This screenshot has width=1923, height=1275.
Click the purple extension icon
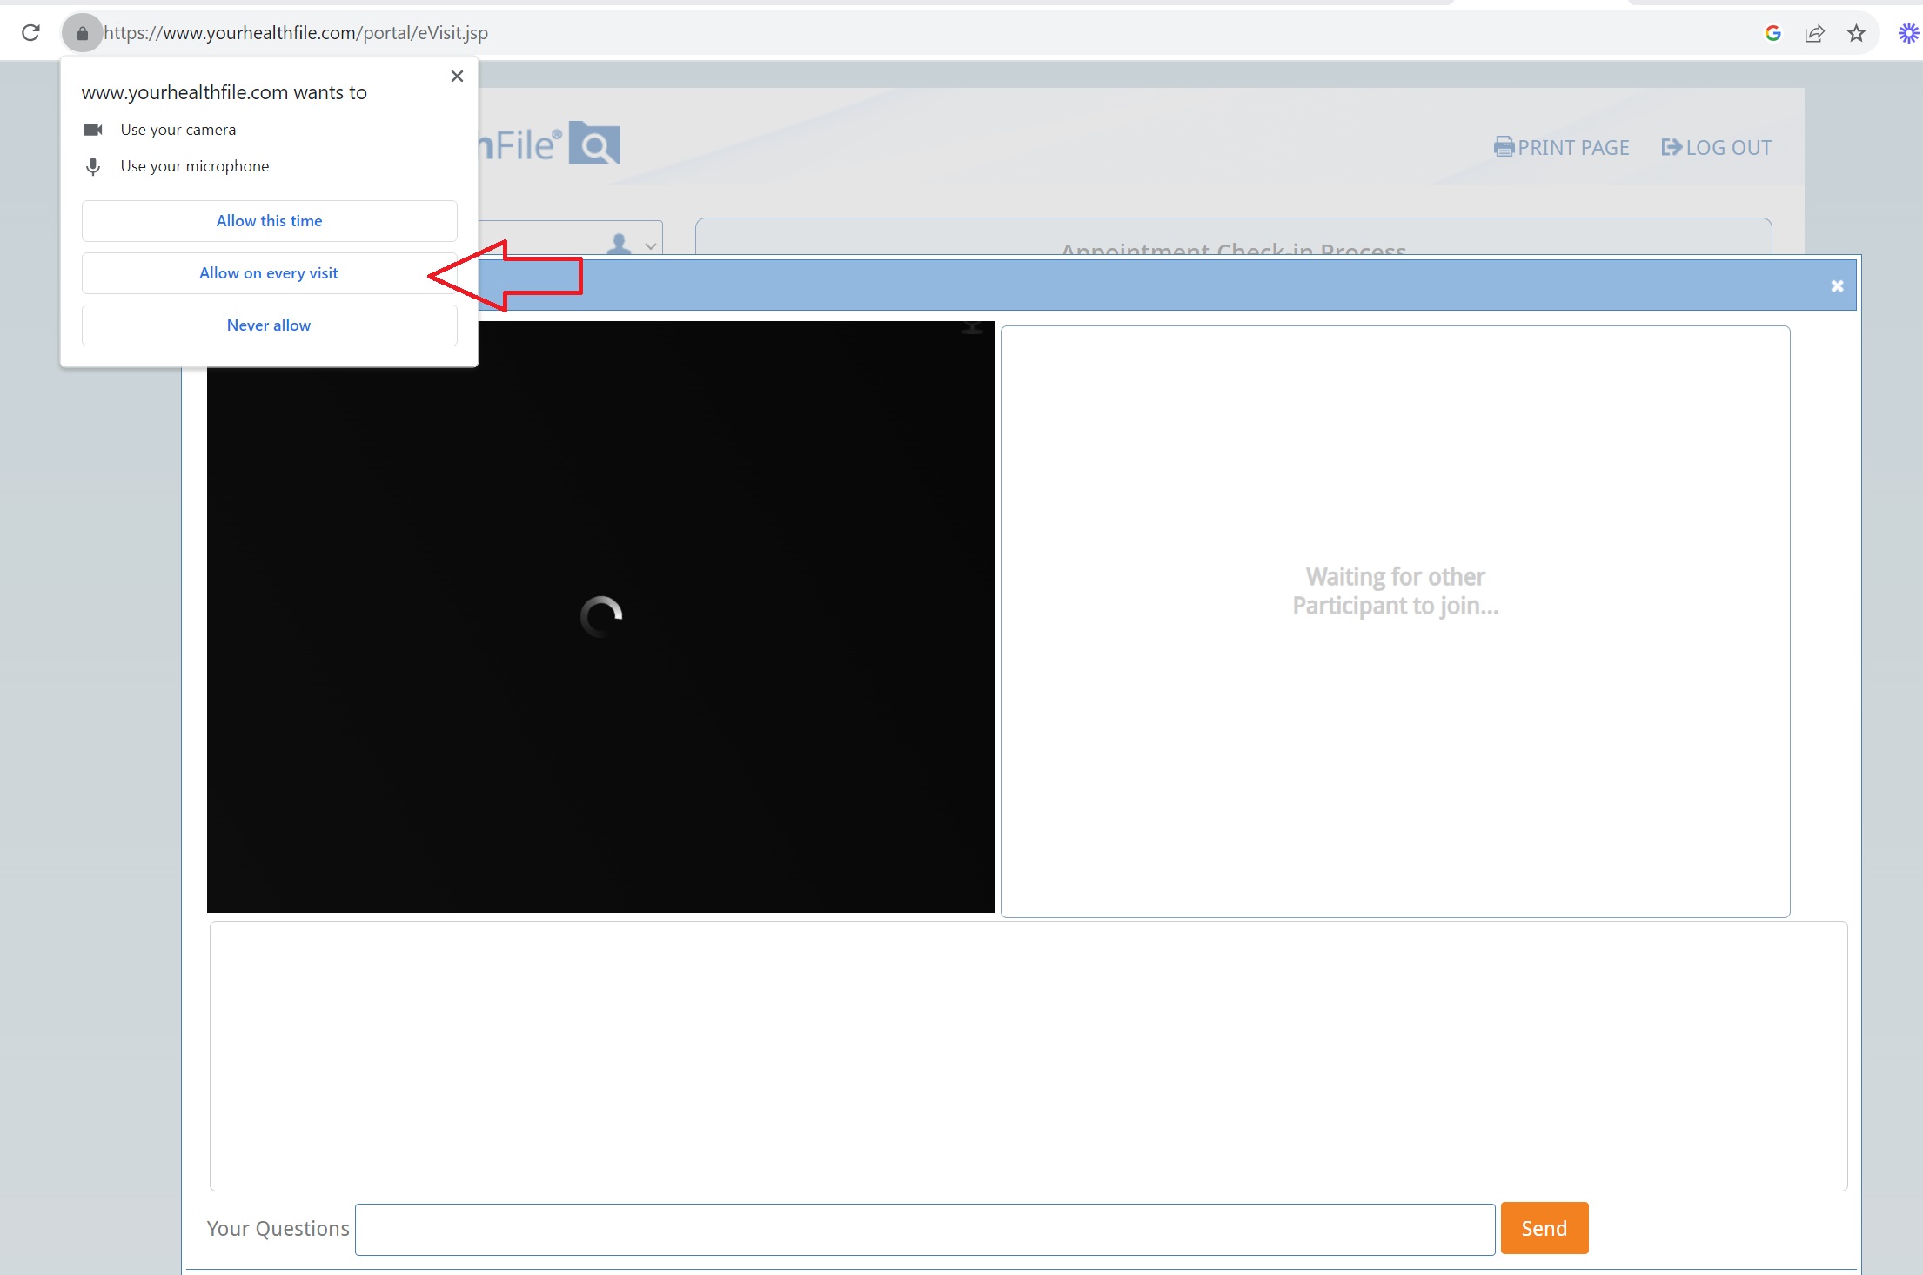(1907, 33)
